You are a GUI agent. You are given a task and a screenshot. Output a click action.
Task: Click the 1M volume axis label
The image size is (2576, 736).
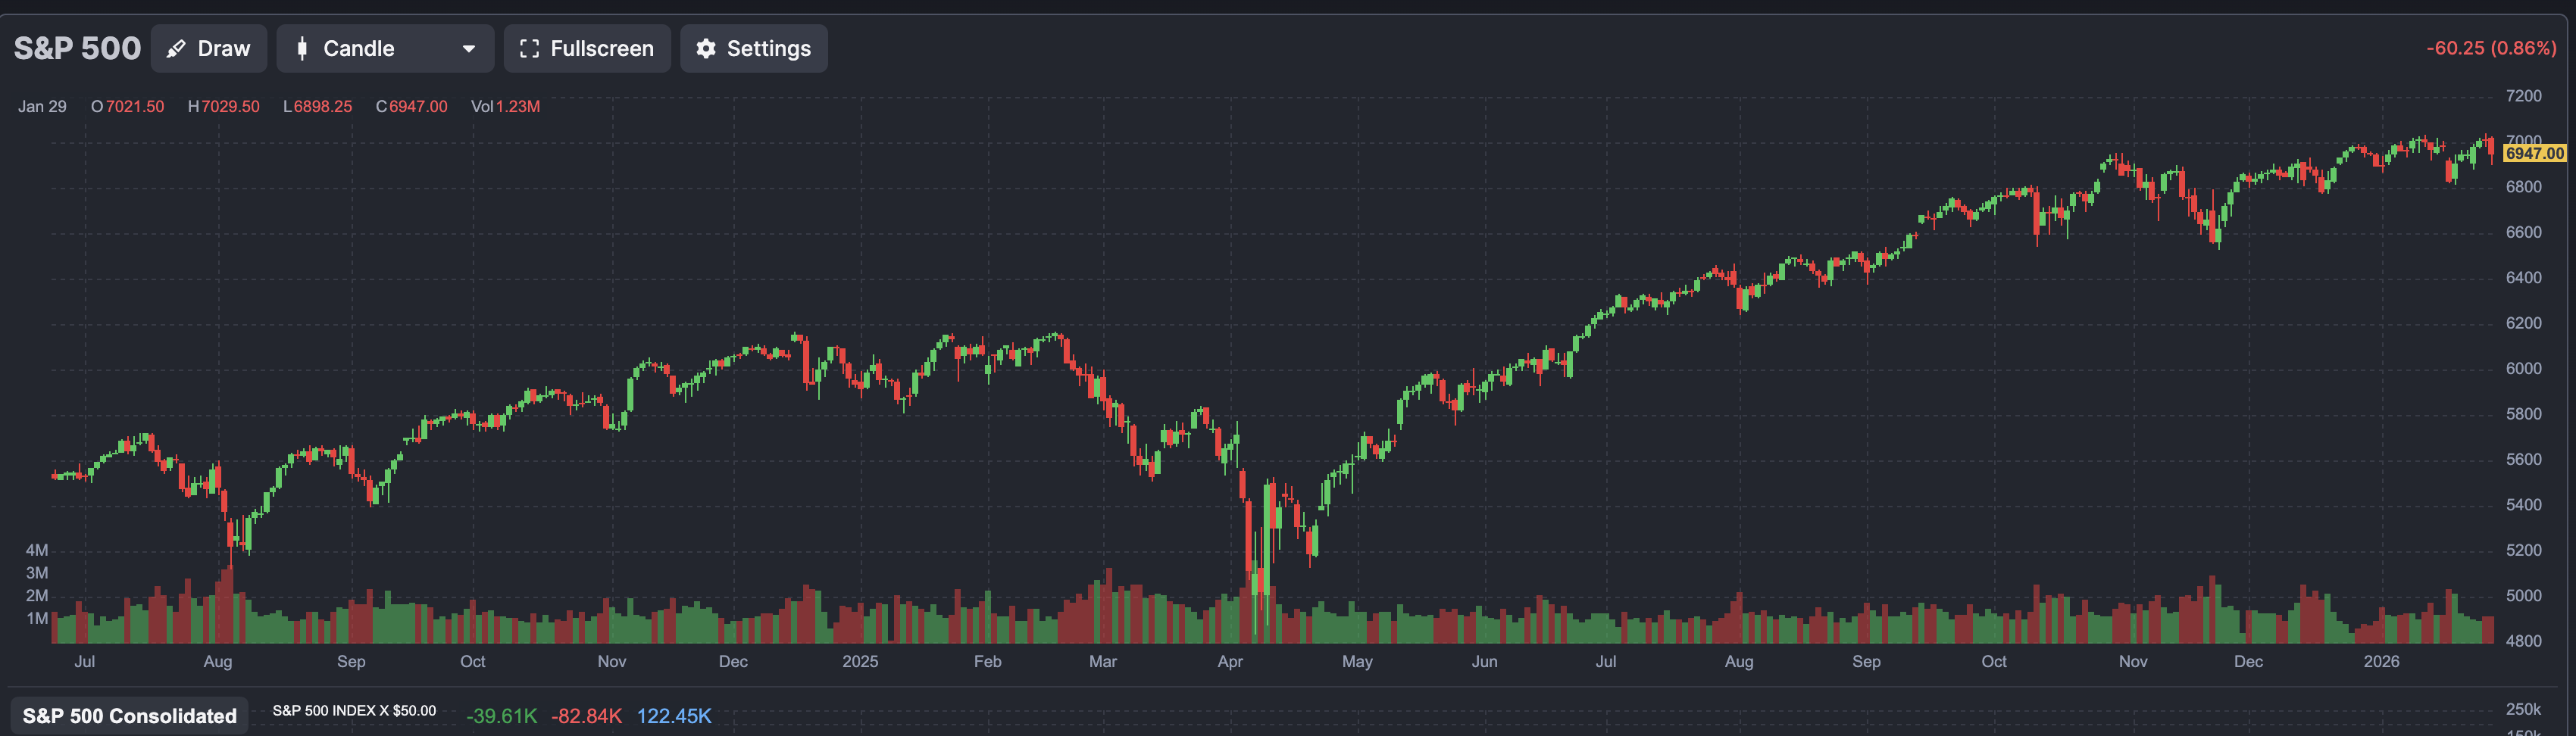click(37, 618)
